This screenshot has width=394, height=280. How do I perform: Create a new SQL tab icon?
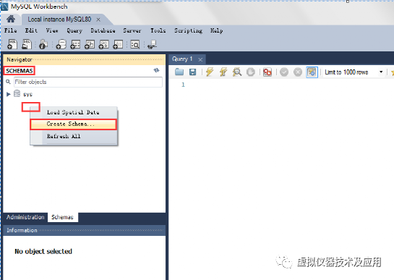(x=12, y=44)
